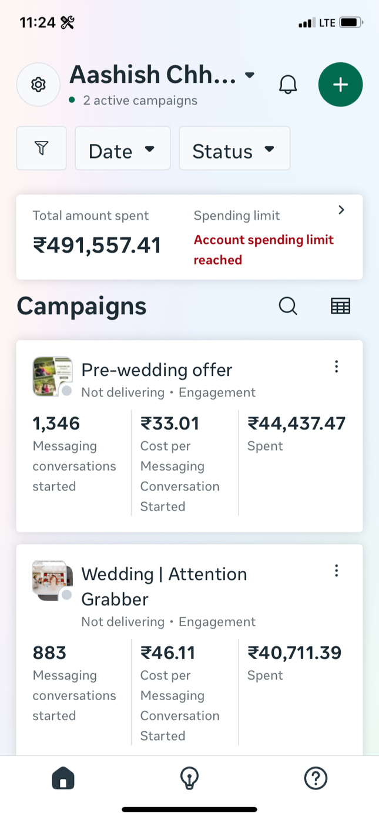This screenshot has height=820, width=379.
Task: Expand spending limit details chevron
Action: click(341, 210)
